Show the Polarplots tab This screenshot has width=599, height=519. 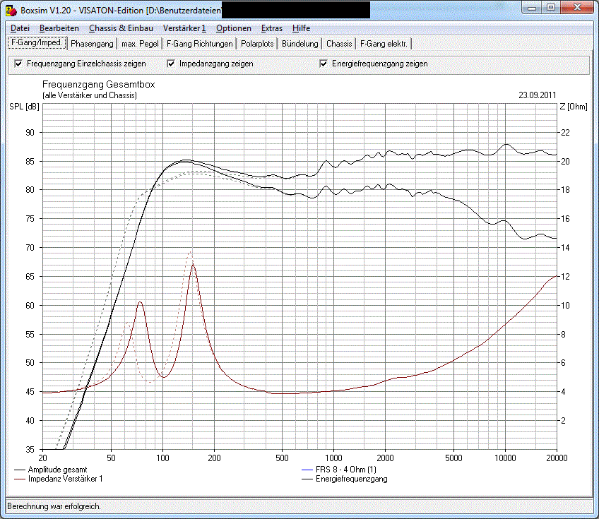click(257, 44)
